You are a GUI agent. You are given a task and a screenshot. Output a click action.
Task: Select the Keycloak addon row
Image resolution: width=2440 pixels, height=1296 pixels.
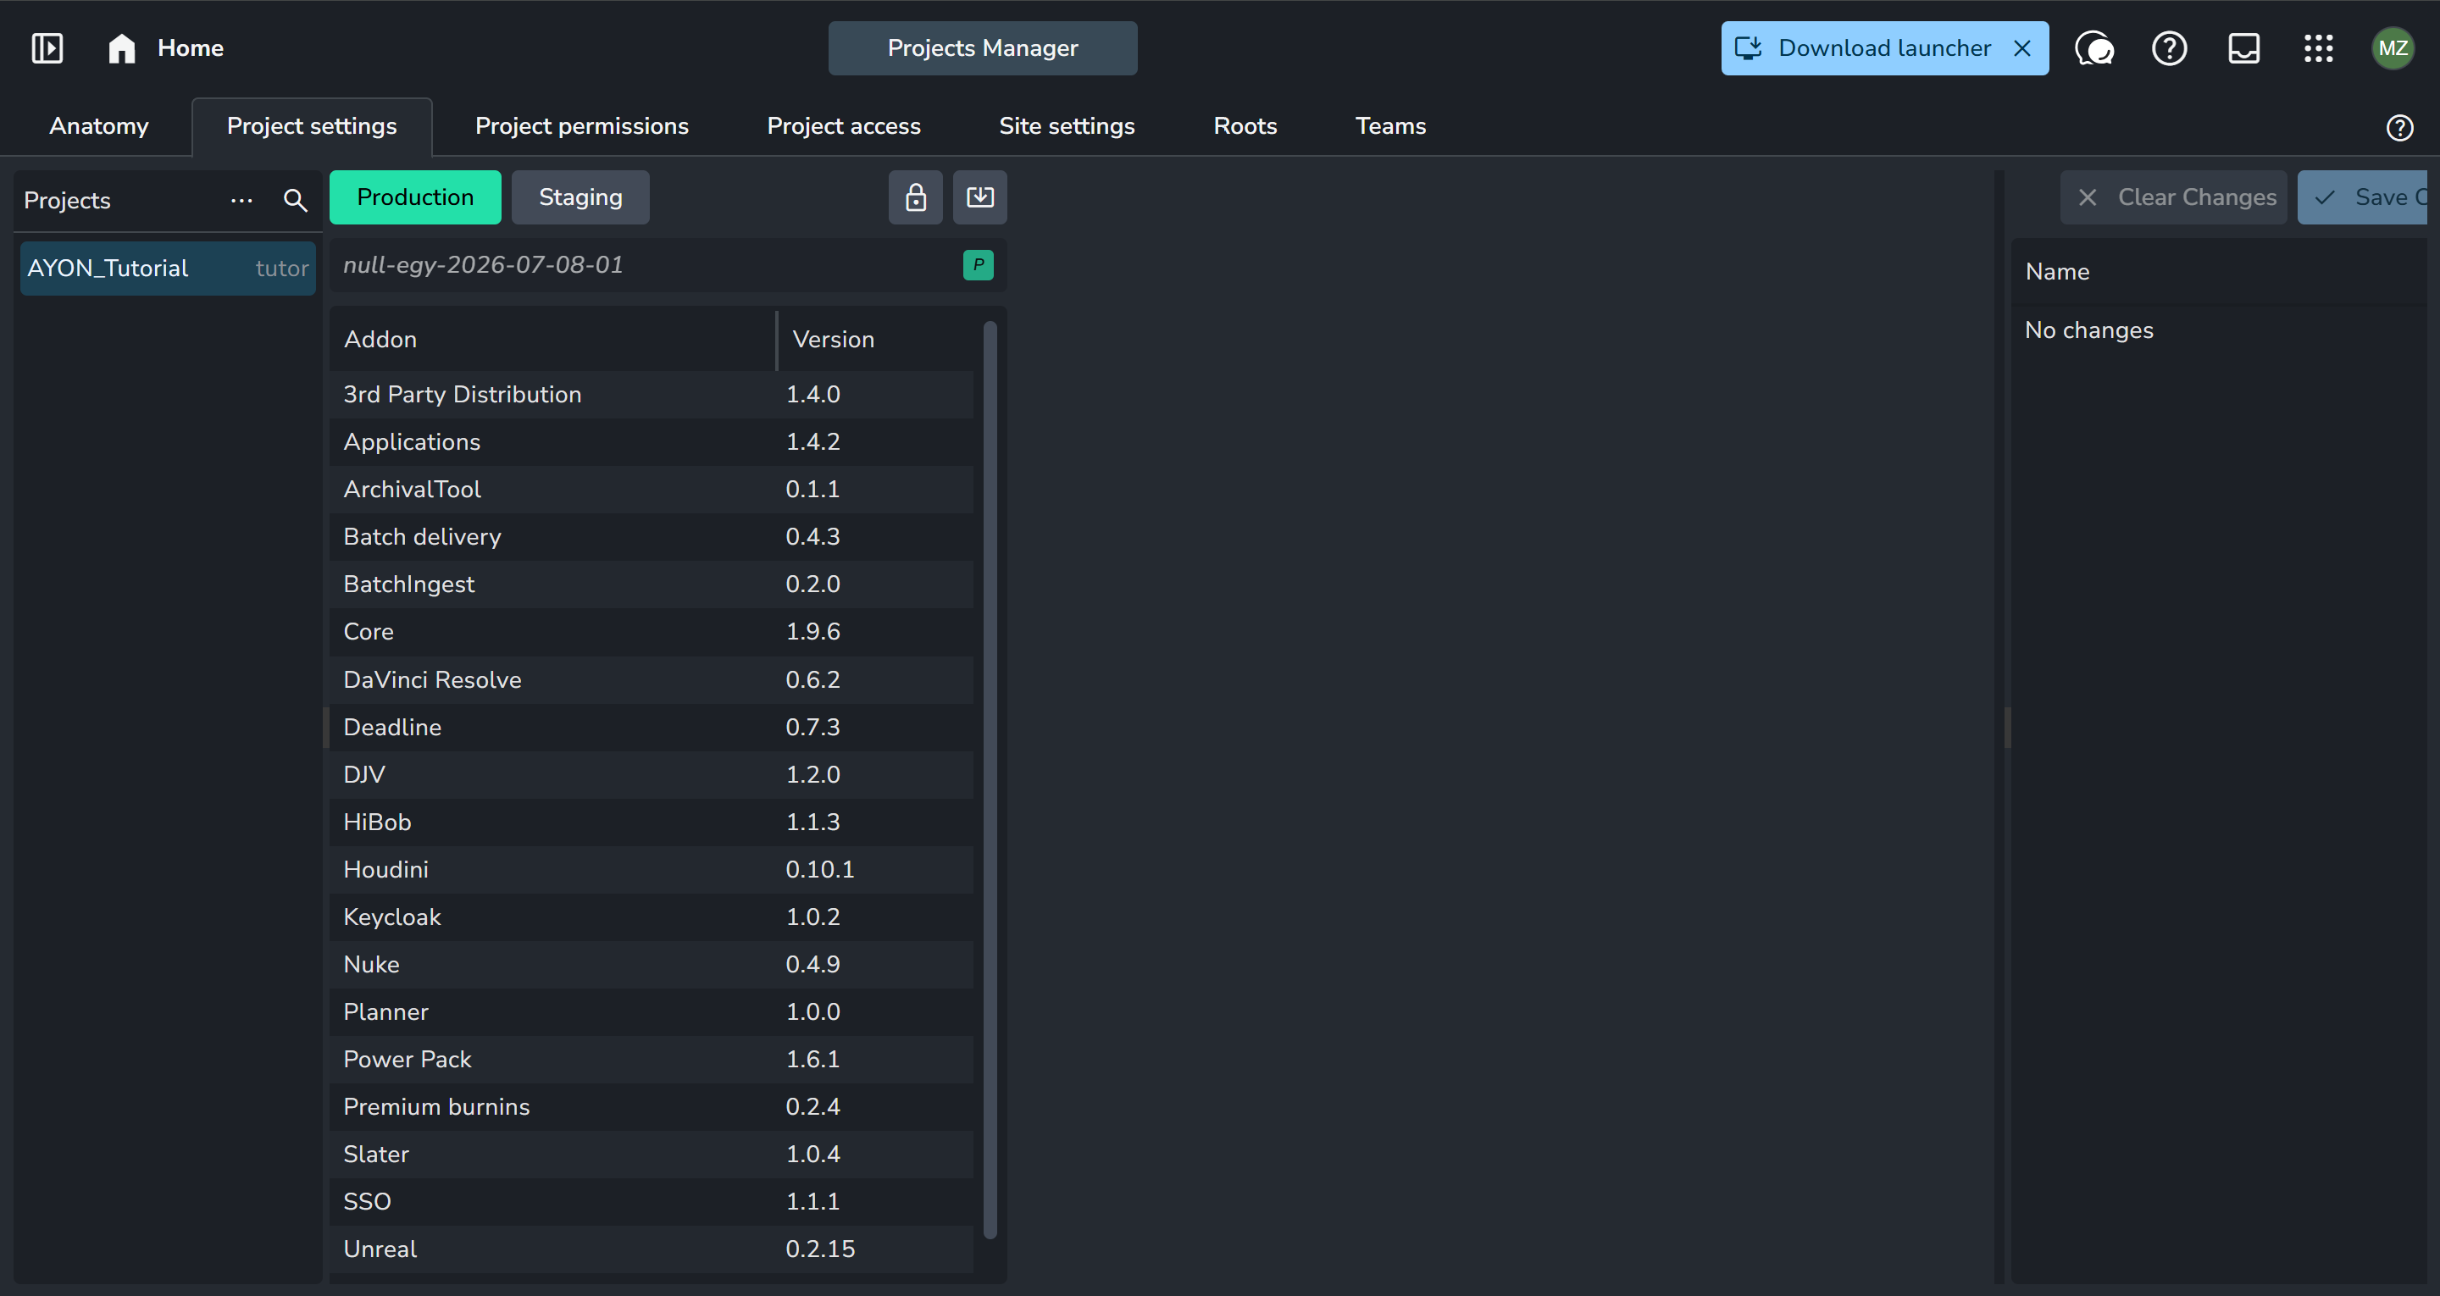(652, 917)
